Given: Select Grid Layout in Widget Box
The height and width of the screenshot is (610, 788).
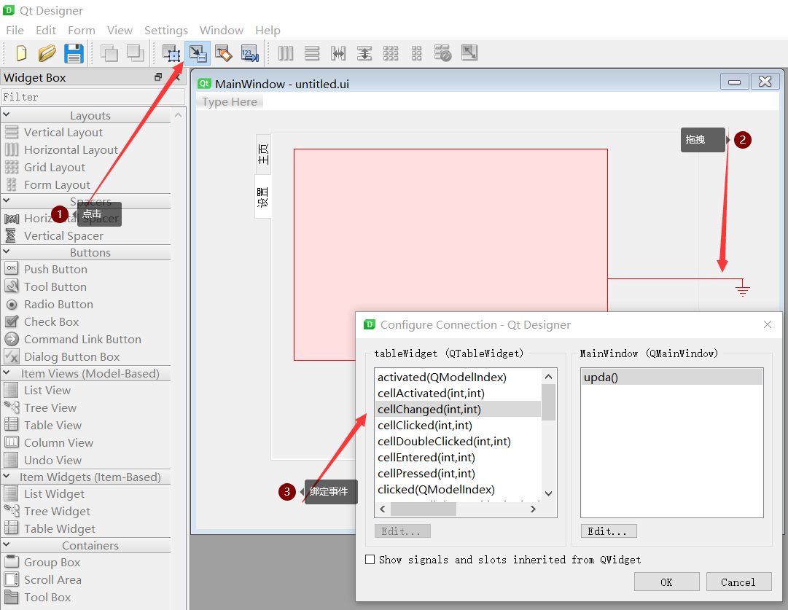Looking at the screenshot, I should click(x=54, y=168).
